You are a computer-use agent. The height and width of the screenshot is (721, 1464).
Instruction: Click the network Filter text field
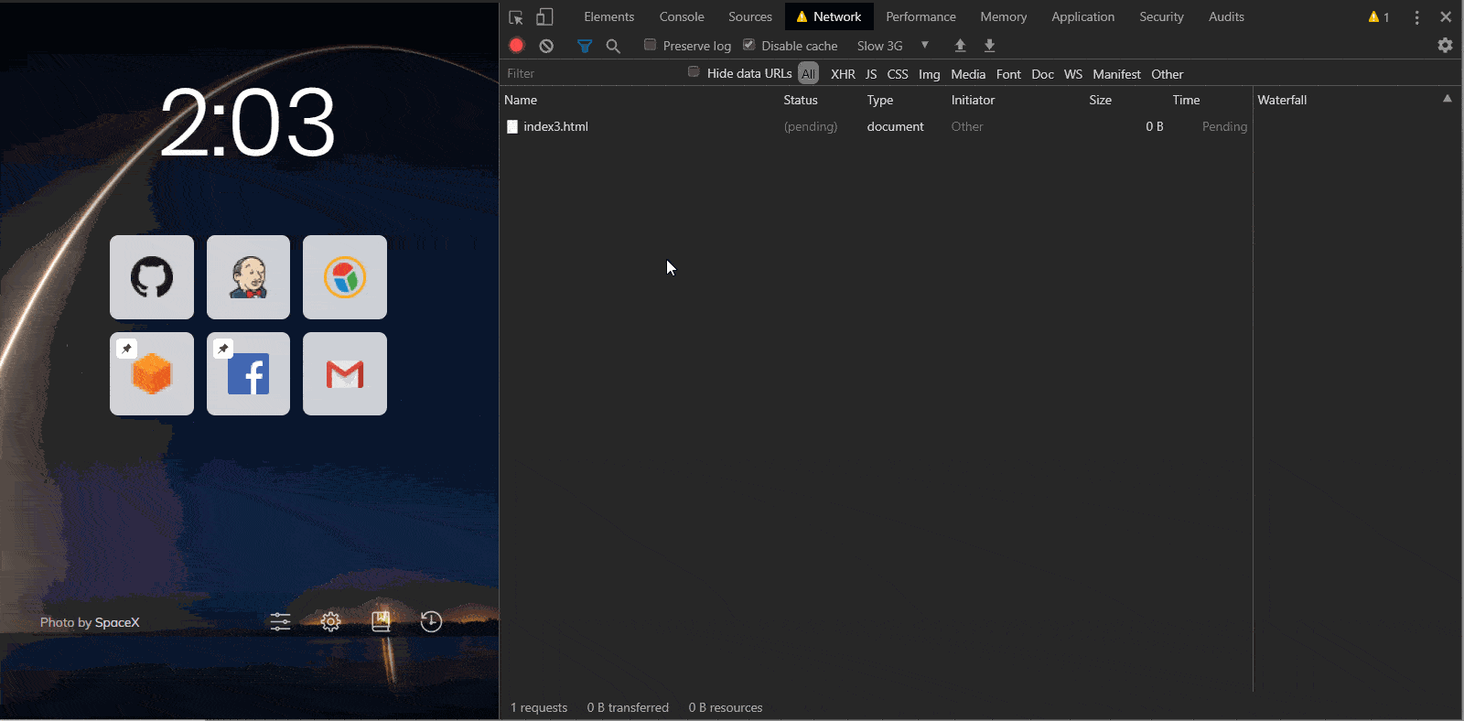click(591, 73)
